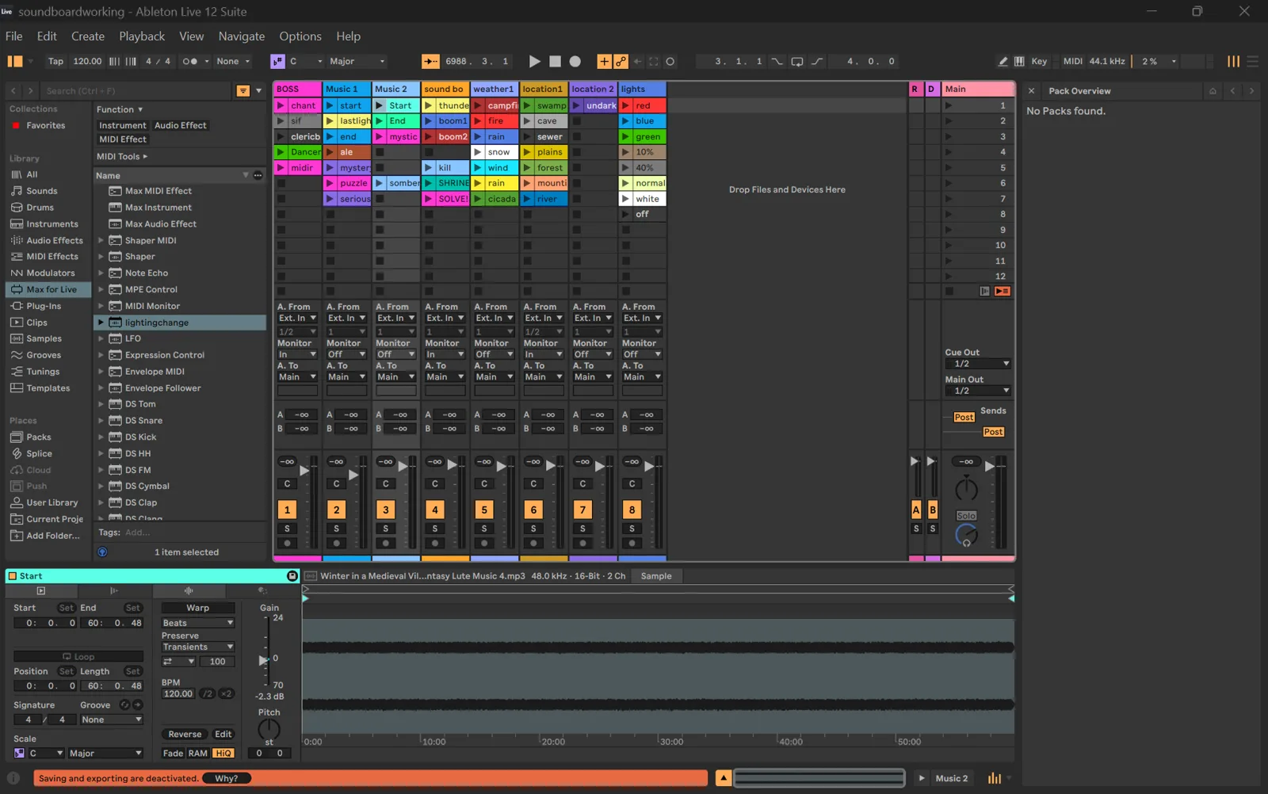1268x794 pixels.
Task: Launch the thunder clip
Action: pos(429,105)
